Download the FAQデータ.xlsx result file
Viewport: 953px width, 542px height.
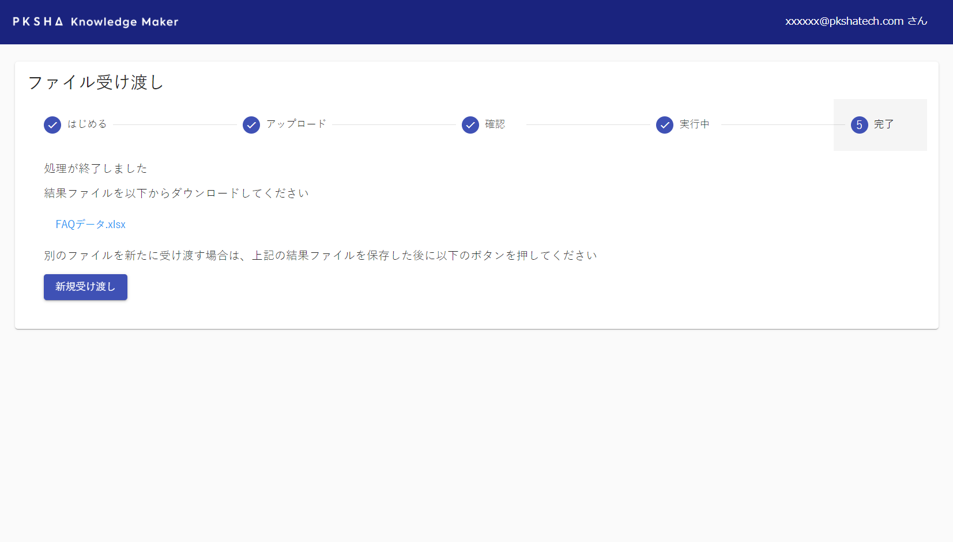tap(91, 225)
